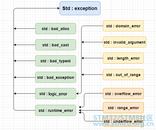The width and height of the screenshot is (156, 130).
Task: Select the std : bad_alloc node
Action: 56,29
